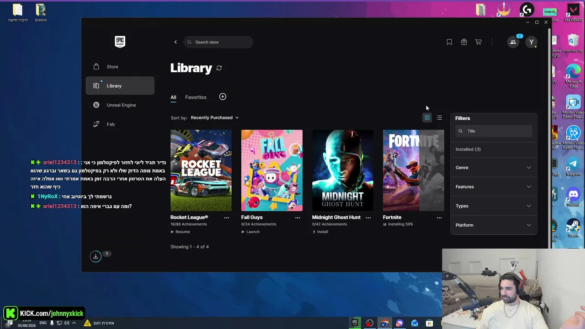Open the Logitech G HUB desktop shortcut

(x=527, y=10)
